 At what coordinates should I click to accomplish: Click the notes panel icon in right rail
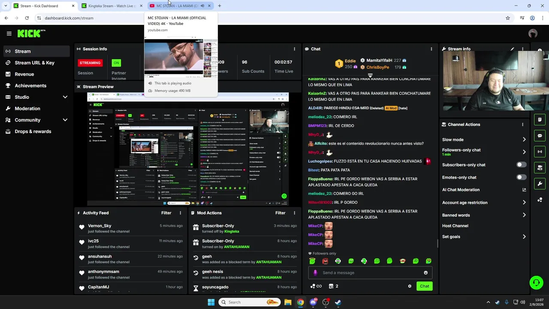tap(540, 120)
